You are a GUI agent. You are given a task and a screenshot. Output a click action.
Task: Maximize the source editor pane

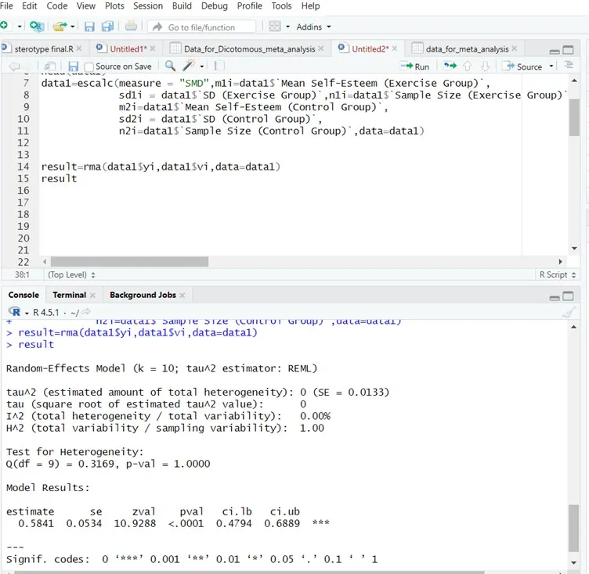pos(568,49)
